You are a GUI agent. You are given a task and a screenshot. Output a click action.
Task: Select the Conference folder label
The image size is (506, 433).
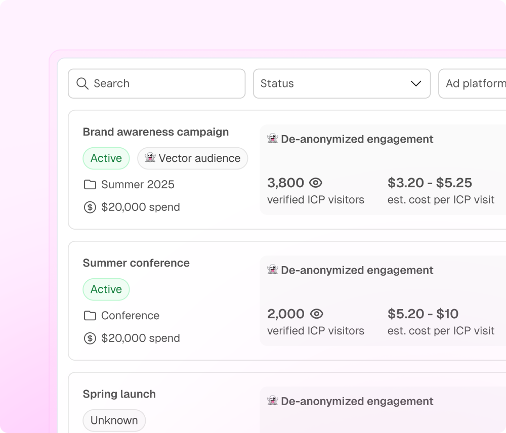coord(131,316)
